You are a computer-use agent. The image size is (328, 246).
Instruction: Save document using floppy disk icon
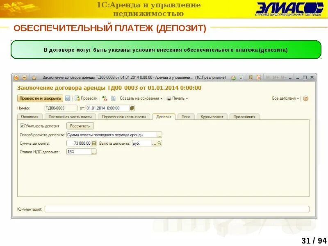pos(68,98)
